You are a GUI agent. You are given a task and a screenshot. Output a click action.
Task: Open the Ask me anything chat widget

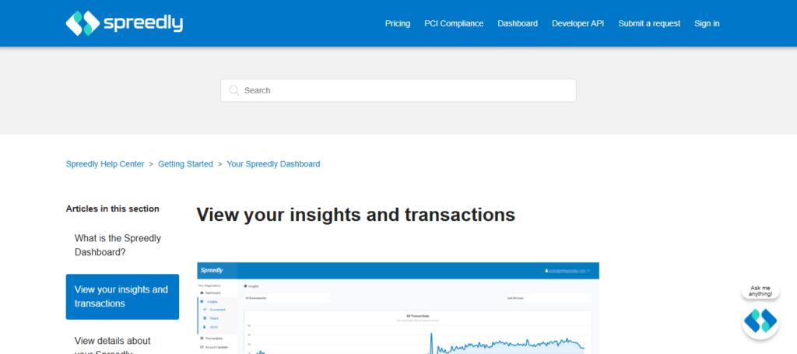[x=760, y=321]
